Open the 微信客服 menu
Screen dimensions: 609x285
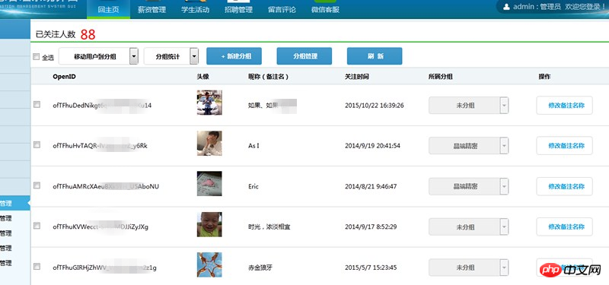click(x=325, y=9)
